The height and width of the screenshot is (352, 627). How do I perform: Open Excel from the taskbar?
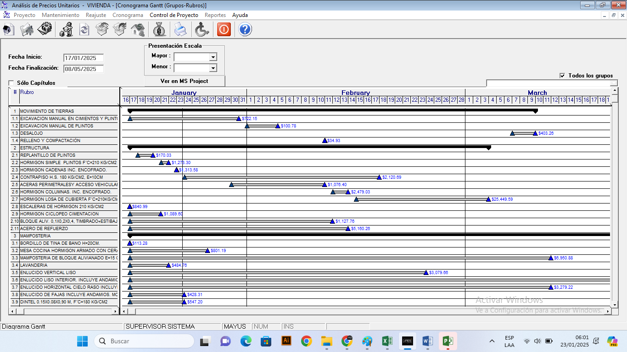(x=387, y=341)
